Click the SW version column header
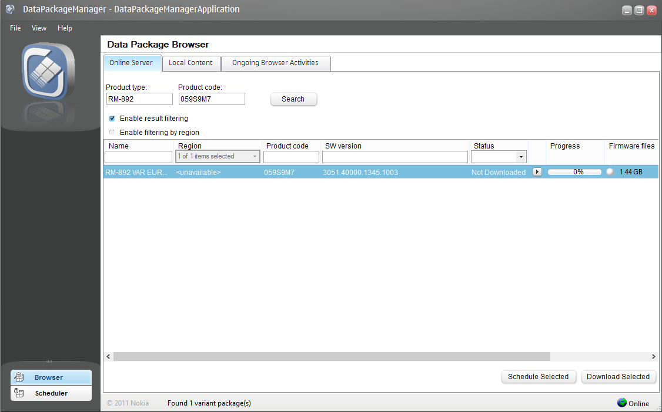The width and height of the screenshot is (662, 412). pyautogui.click(x=343, y=146)
